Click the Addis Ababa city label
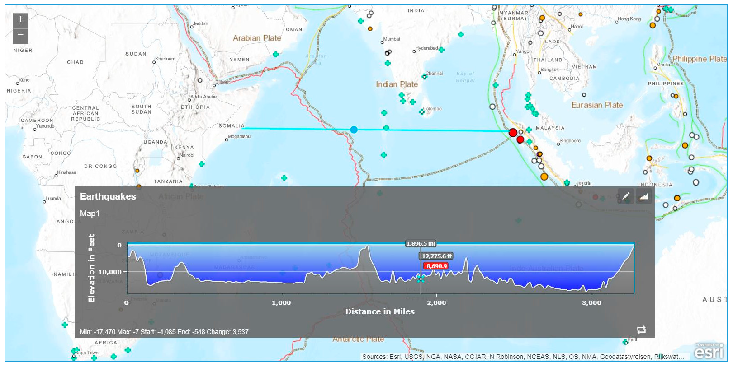 coord(203,97)
